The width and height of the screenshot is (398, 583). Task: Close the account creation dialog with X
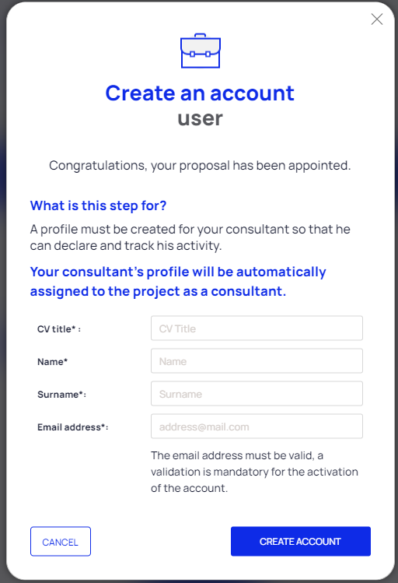pyautogui.click(x=377, y=19)
